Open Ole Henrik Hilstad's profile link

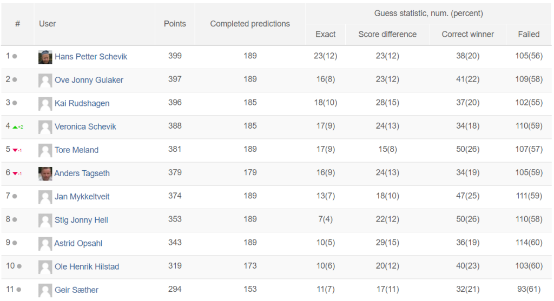pos(87,266)
